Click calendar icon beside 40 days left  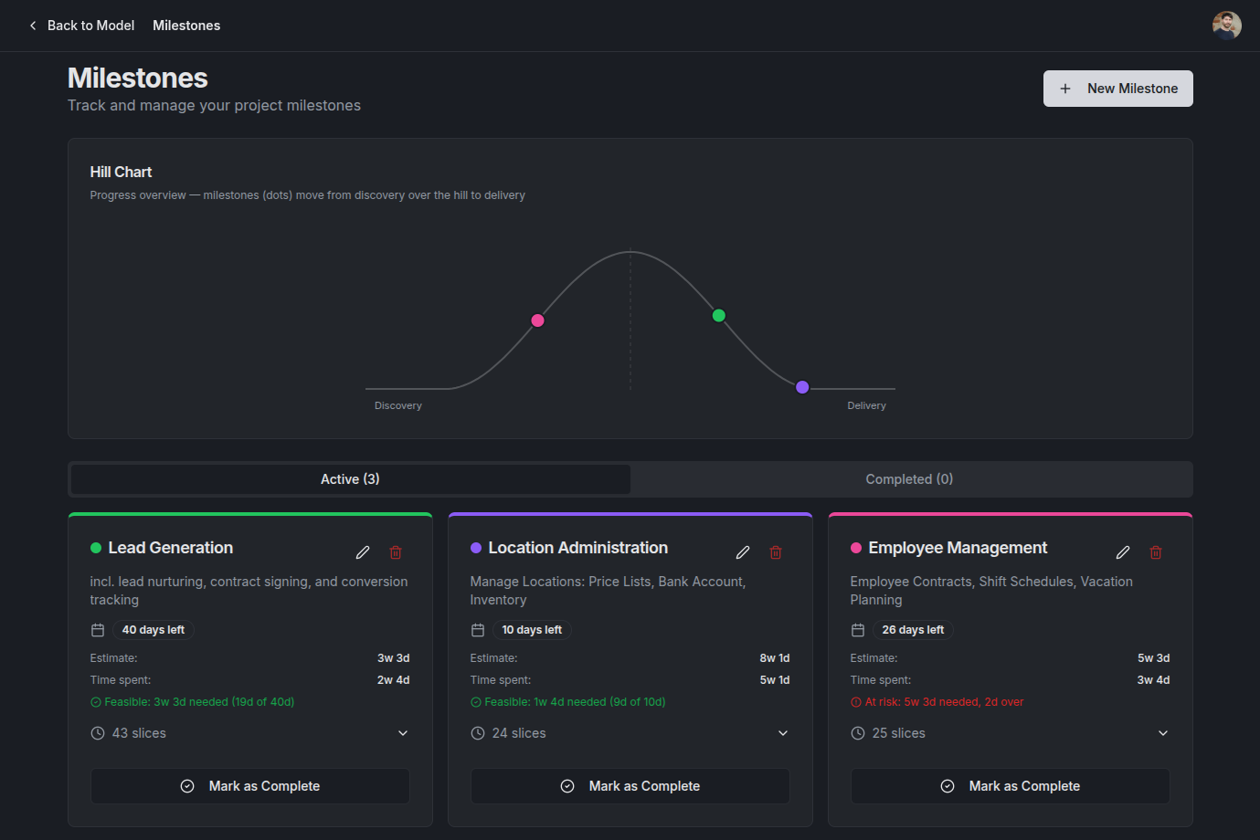98,630
